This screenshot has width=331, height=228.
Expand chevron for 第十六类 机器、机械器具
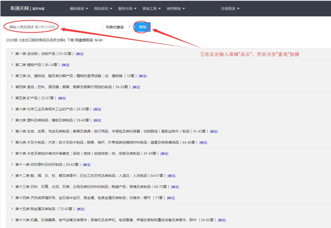[x=12, y=220]
